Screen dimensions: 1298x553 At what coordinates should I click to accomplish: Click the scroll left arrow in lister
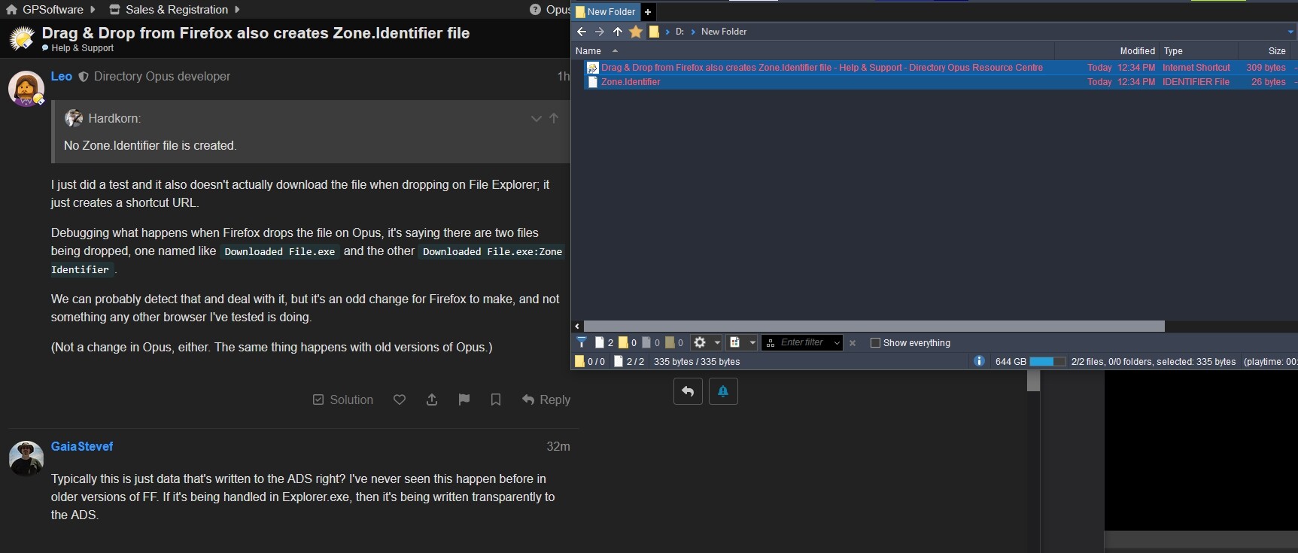577,327
